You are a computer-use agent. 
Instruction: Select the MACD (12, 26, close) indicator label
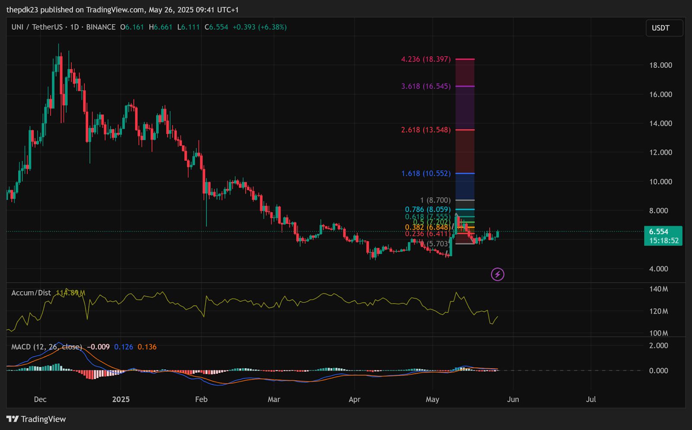coord(46,347)
